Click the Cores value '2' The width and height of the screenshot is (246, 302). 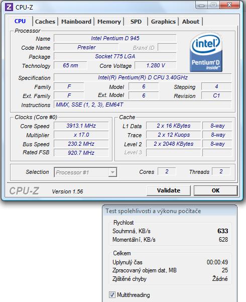(x=167, y=171)
